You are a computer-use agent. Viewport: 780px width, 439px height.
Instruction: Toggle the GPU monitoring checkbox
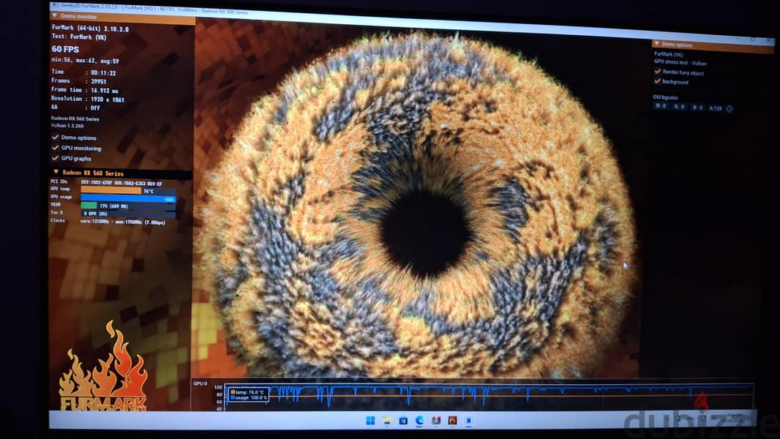coord(55,148)
